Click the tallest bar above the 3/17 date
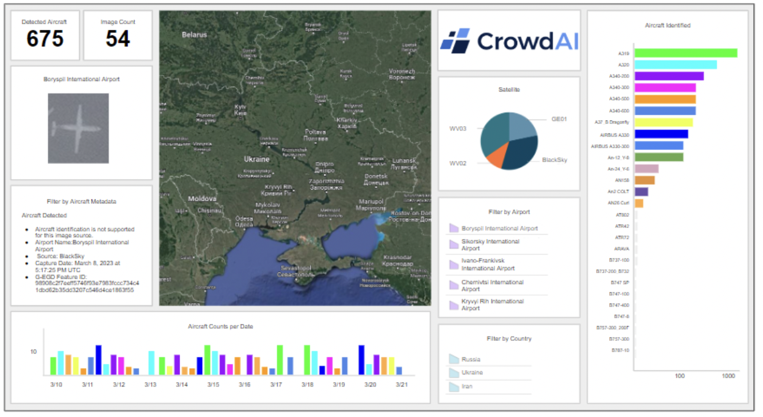The width and height of the screenshot is (763, 417). point(279,361)
